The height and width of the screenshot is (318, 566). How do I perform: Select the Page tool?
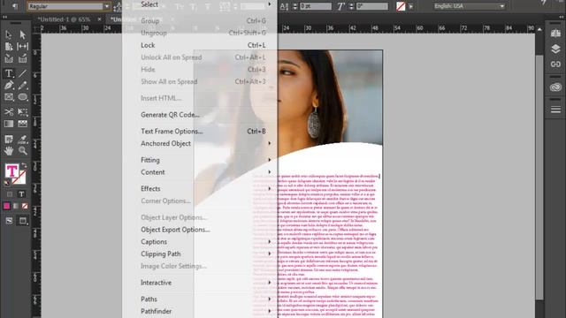[9, 47]
